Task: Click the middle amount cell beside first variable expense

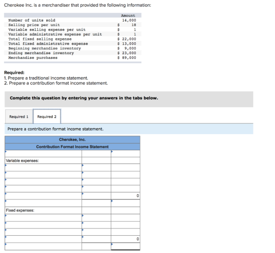Action: pos(96,168)
